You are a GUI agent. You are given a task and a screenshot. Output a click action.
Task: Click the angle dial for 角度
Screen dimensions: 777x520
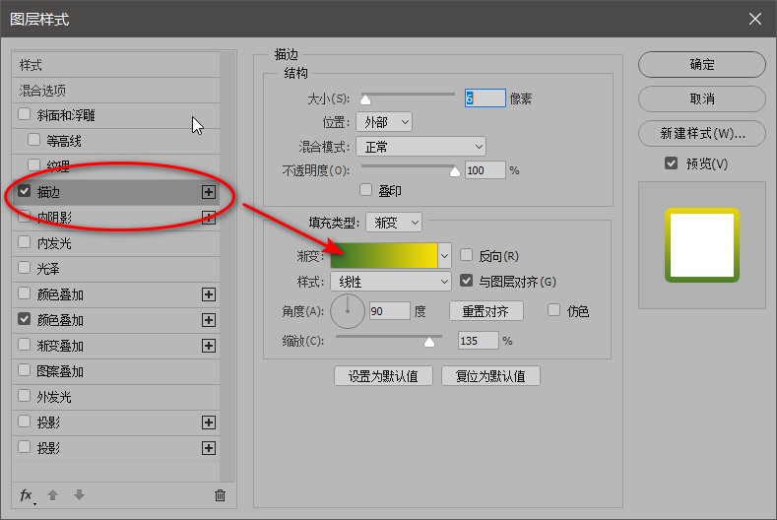coord(348,311)
